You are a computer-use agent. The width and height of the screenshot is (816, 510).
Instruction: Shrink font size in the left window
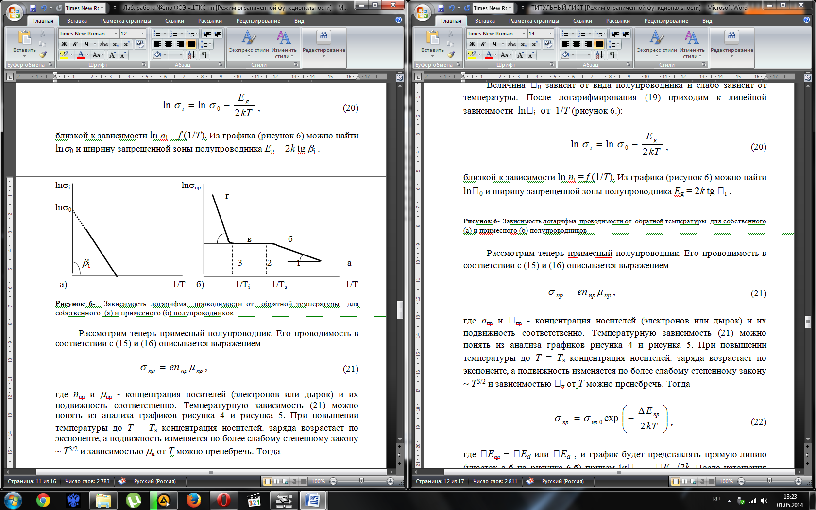pos(123,55)
